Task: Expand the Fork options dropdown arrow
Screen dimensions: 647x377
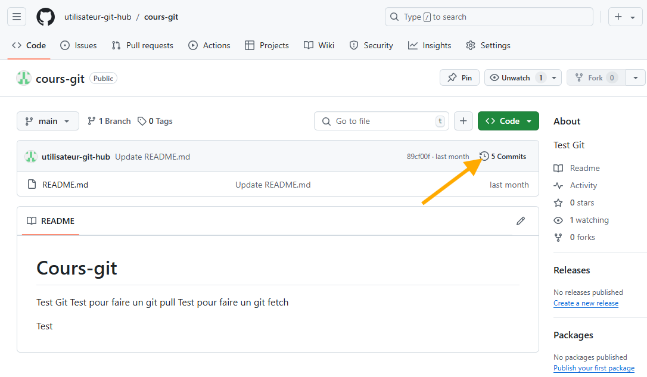Action: (636, 77)
